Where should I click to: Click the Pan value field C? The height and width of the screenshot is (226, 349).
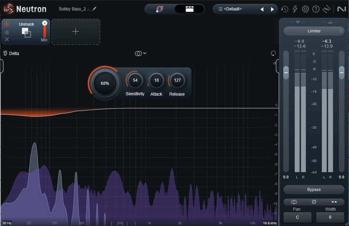click(x=297, y=218)
